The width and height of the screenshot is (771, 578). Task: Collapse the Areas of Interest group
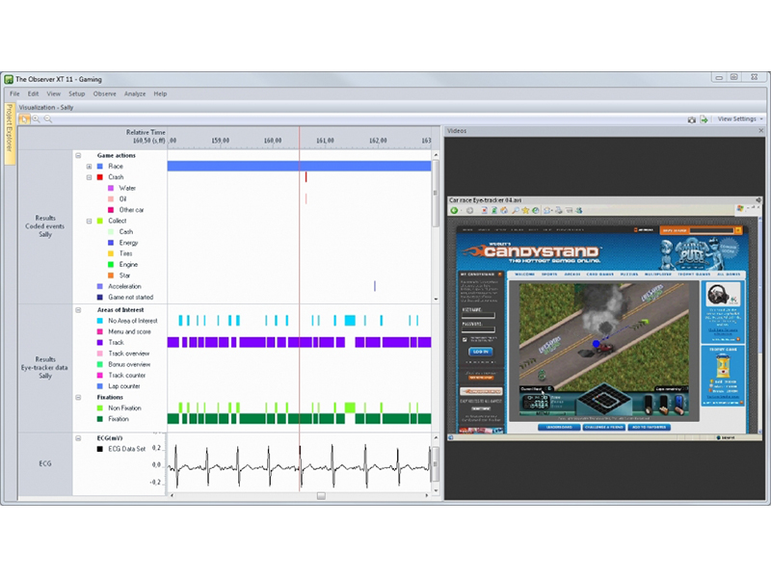(78, 310)
